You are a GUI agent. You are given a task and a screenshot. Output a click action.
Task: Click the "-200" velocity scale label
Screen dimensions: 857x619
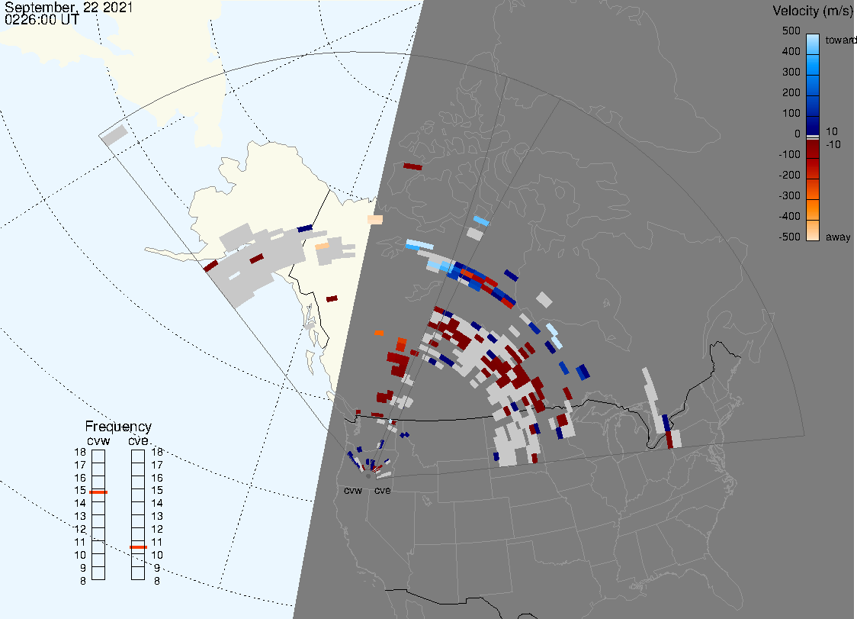point(789,175)
